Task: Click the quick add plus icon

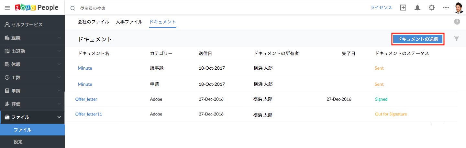Action: coord(403,8)
